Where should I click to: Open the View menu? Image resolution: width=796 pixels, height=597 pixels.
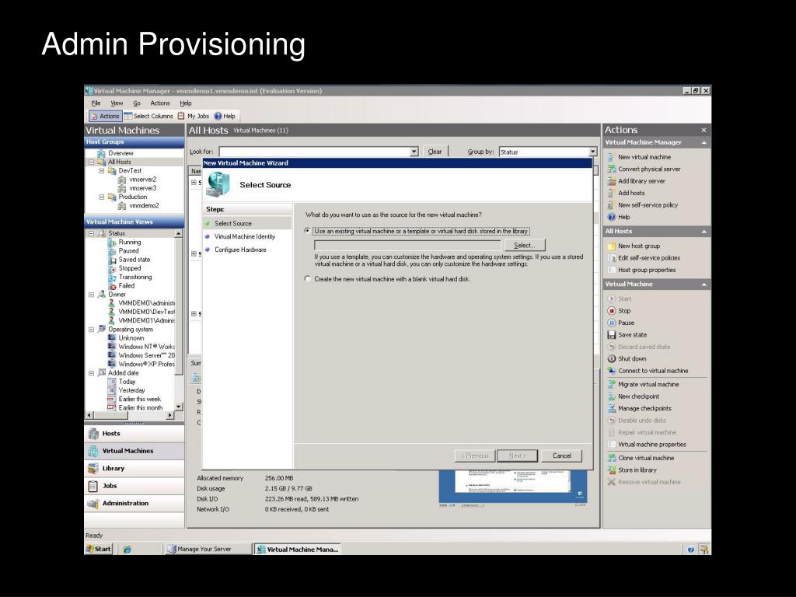pos(117,103)
